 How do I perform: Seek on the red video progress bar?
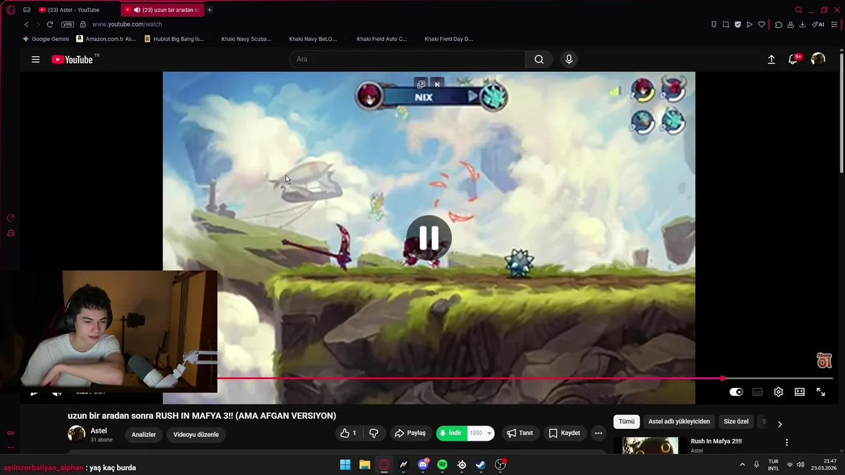click(x=525, y=378)
